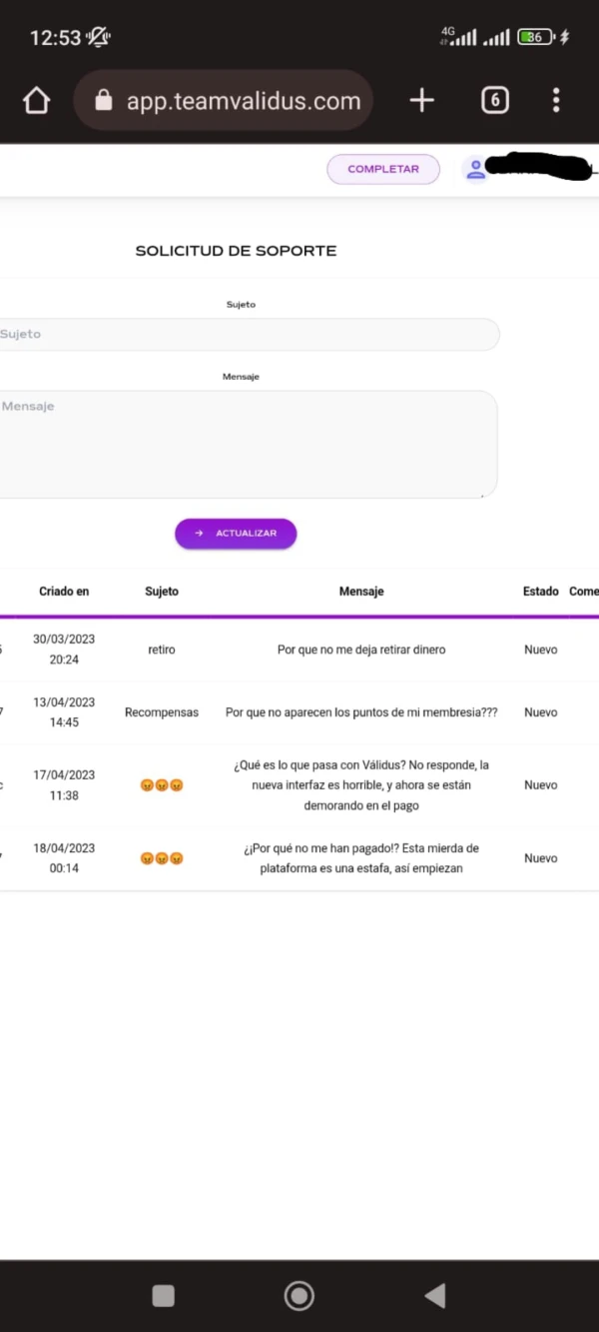Tap Android back triangle button

click(x=434, y=1296)
